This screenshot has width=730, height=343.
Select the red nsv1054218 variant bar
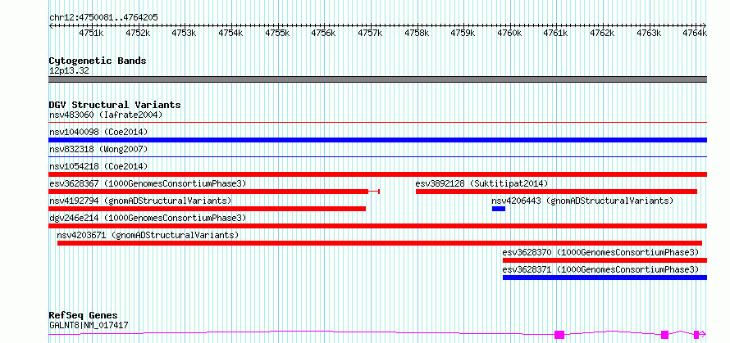click(x=377, y=174)
